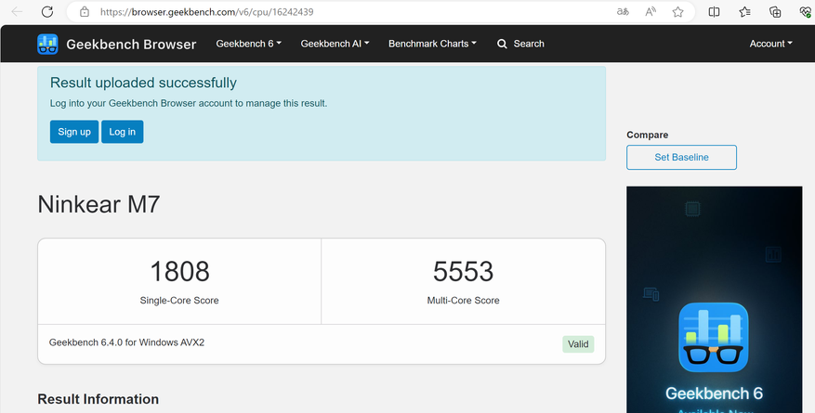Reload the page with the refresh icon
Screen dimensions: 815x413
pyautogui.click(x=47, y=11)
